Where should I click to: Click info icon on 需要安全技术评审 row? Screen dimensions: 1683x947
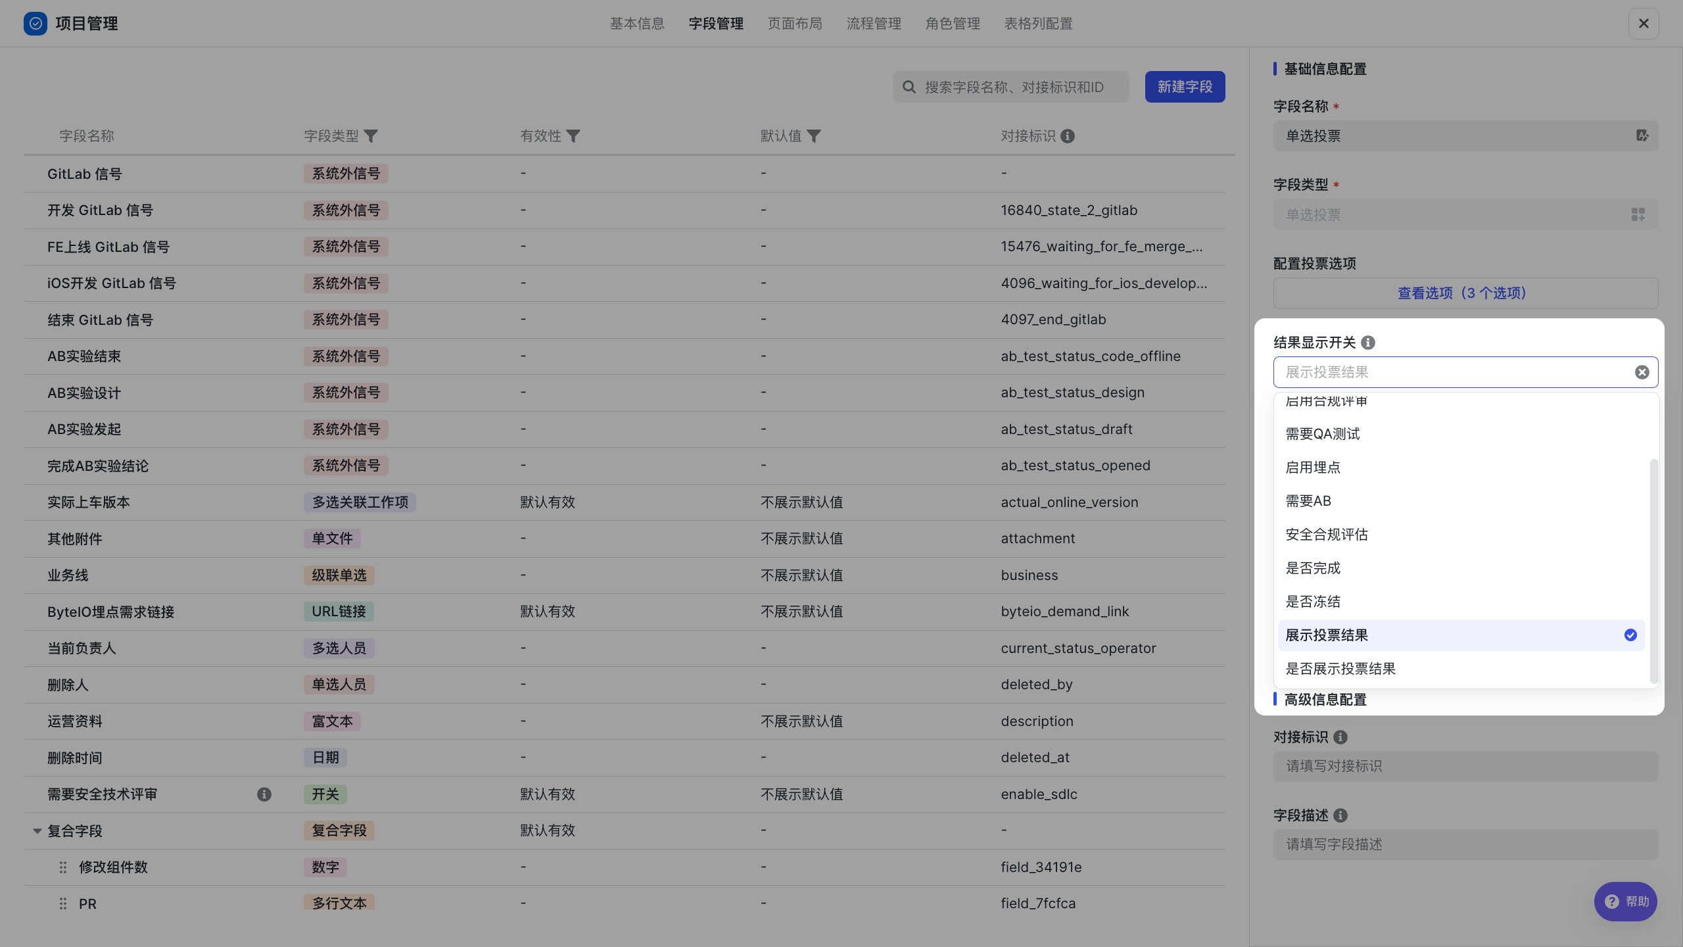[264, 794]
